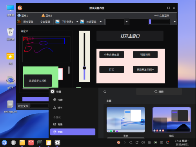Screen dimensions: 196x147
Task: Open the 菜单1 menu
Action: (x=23, y=16)
